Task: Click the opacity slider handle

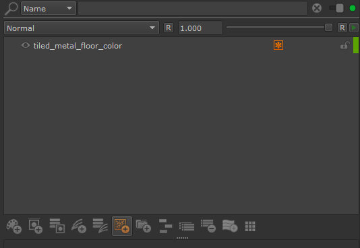Action: 328,28
